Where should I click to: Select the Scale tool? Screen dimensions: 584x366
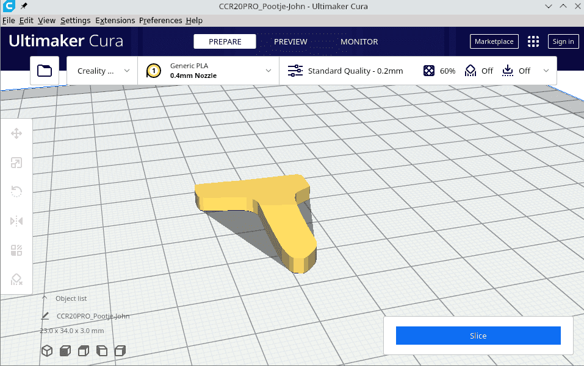point(16,163)
